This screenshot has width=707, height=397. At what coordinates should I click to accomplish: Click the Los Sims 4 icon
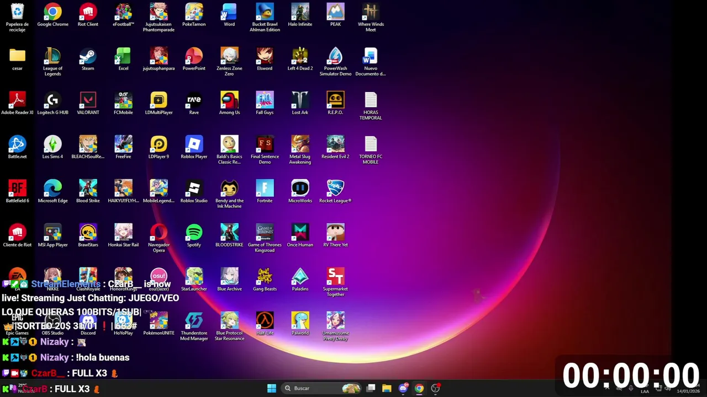52,147
